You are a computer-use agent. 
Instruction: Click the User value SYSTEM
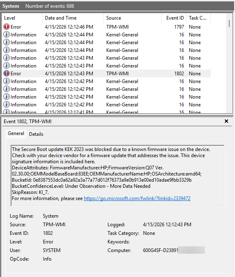(51, 250)
